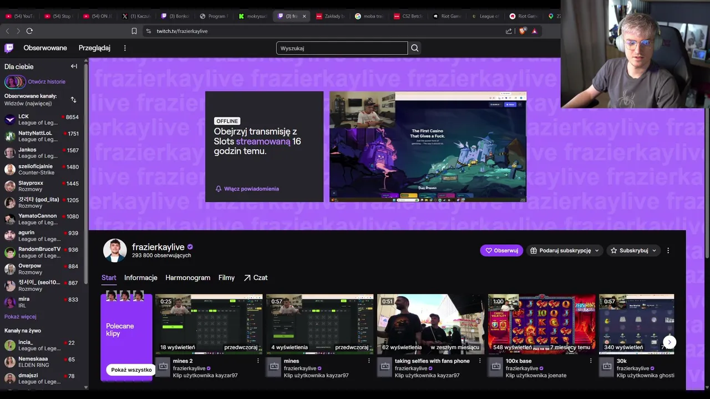Open options for mines 2 clip

[258, 361]
